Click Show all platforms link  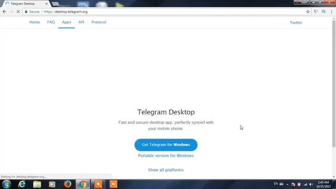(166, 170)
